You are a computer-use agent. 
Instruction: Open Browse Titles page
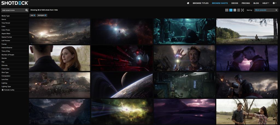point(200,3)
